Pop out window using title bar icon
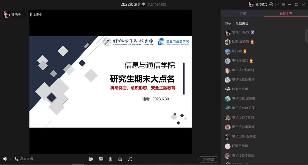This screenshot has width=308, height=165. (x=277, y=4)
